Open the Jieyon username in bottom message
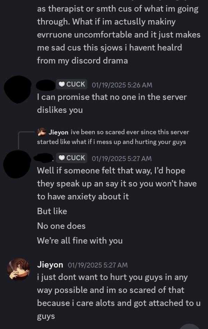The height and width of the screenshot is (329, 208). (50, 265)
